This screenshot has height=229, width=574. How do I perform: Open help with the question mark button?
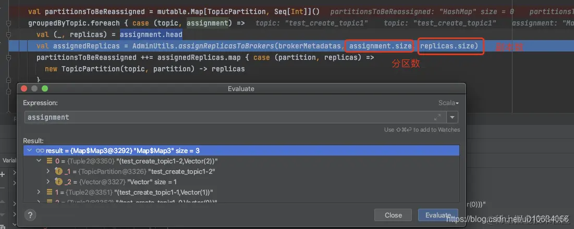(x=30, y=215)
